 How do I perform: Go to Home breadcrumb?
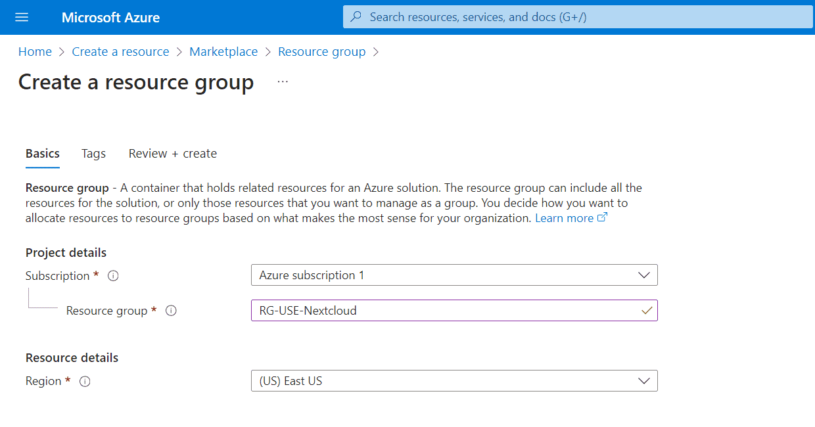point(35,52)
